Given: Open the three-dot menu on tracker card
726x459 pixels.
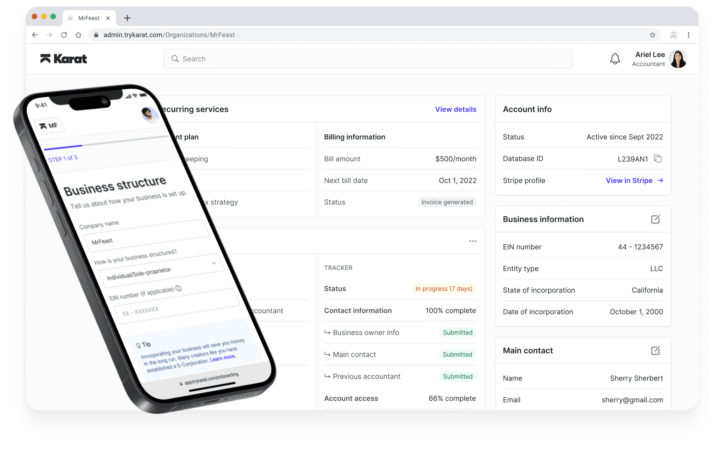Looking at the screenshot, I should tap(473, 241).
